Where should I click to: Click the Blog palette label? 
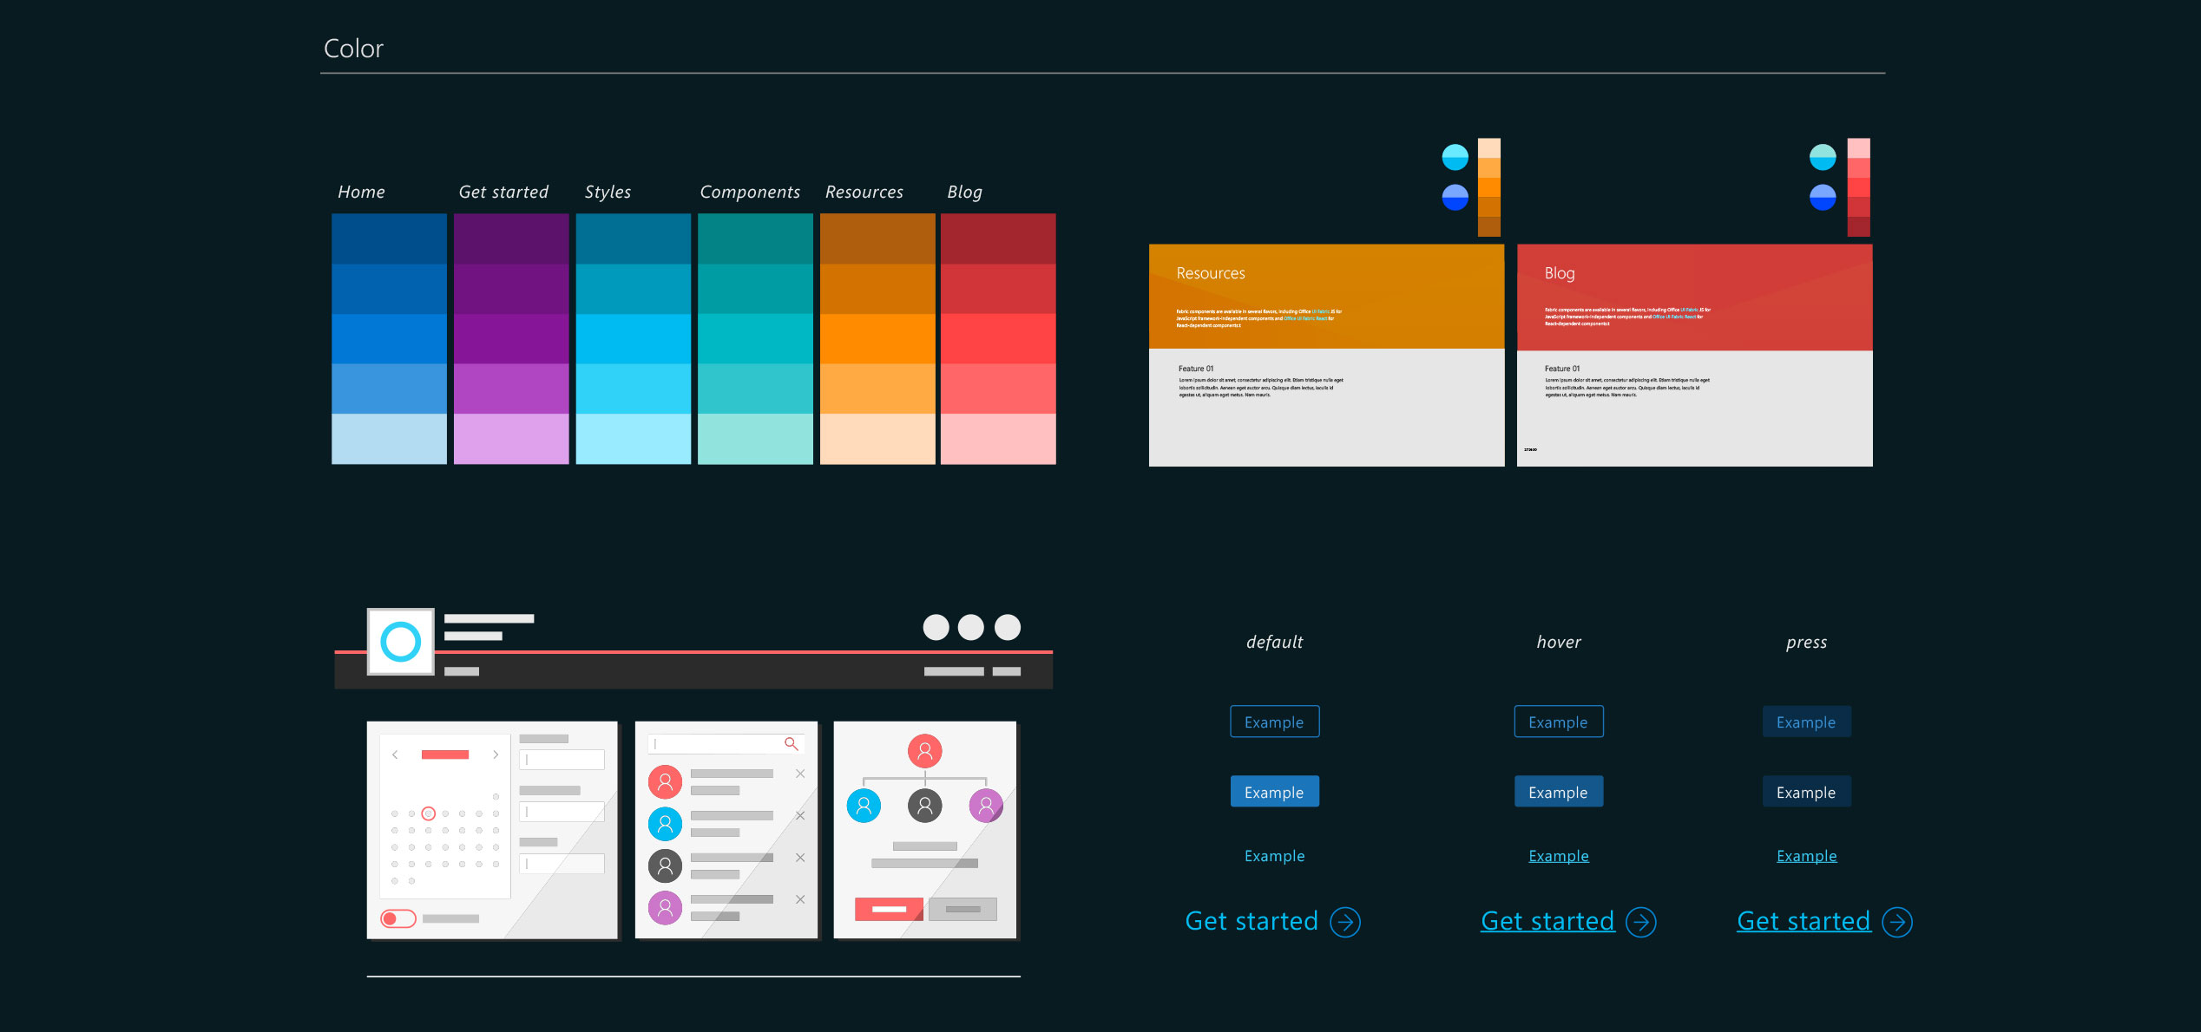(x=964, y=192)
